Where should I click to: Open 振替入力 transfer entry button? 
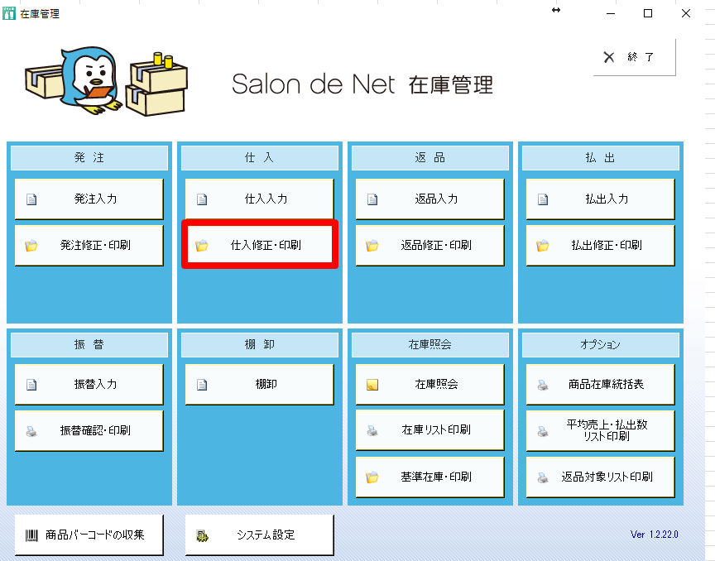tap(89, 385)
